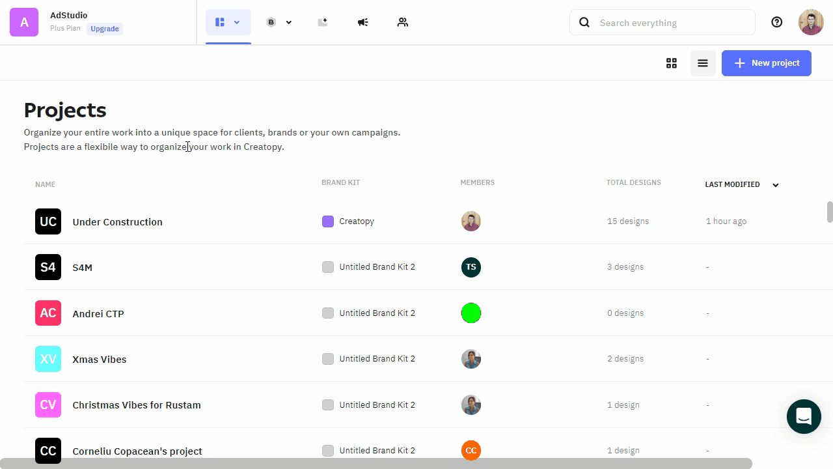Open the user profile avatar menu
The image size is (833, 469).
(x=811, y=22)
